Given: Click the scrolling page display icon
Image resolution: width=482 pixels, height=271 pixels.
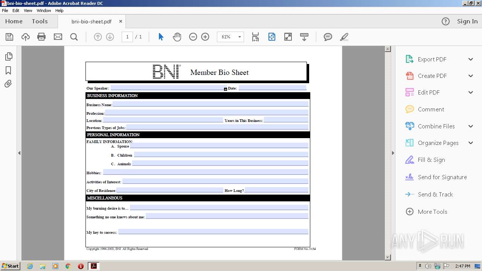Looking at the screenshot, I should point(256,37).
